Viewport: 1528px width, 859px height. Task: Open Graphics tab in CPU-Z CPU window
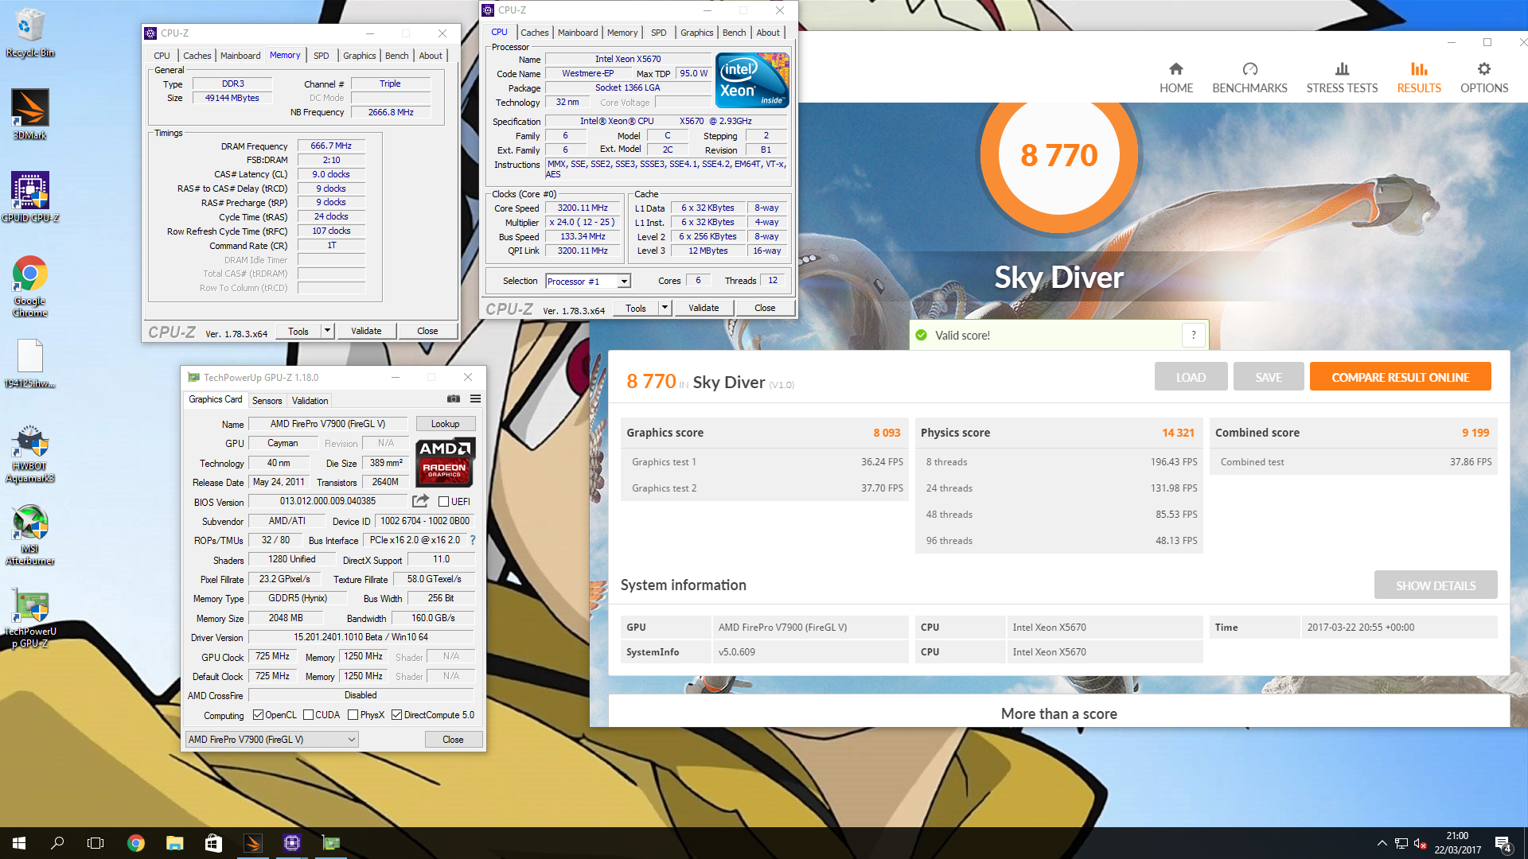click(x=696, y=33)
